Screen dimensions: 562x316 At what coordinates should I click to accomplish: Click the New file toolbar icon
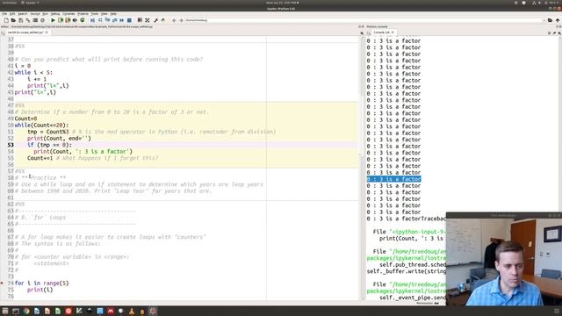pyautogui.click(x=6, y=20)
